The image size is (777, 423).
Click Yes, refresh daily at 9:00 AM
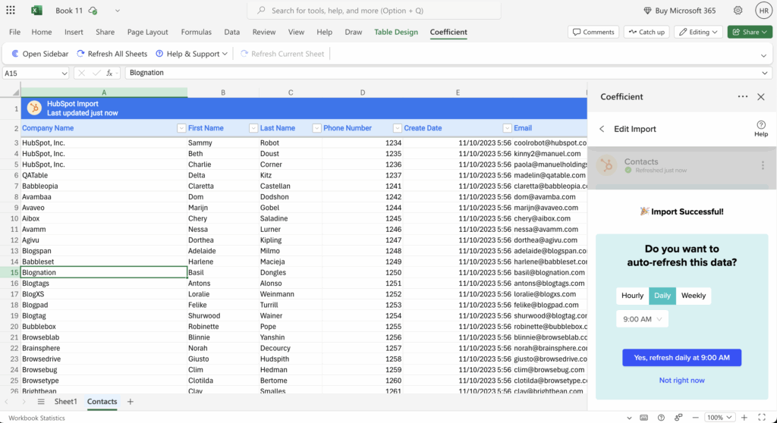pos(682,358)
